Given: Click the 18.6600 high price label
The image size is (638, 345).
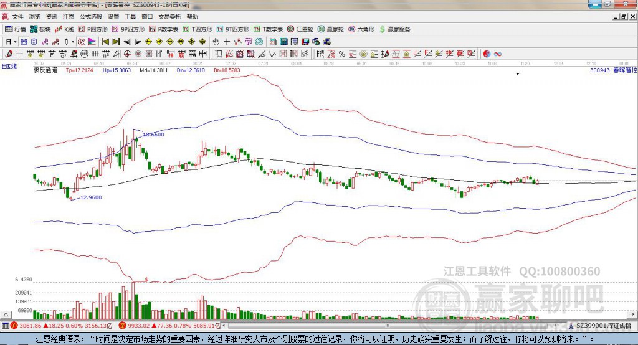Looking at the screenshot, I should click(x=153, y=135).
